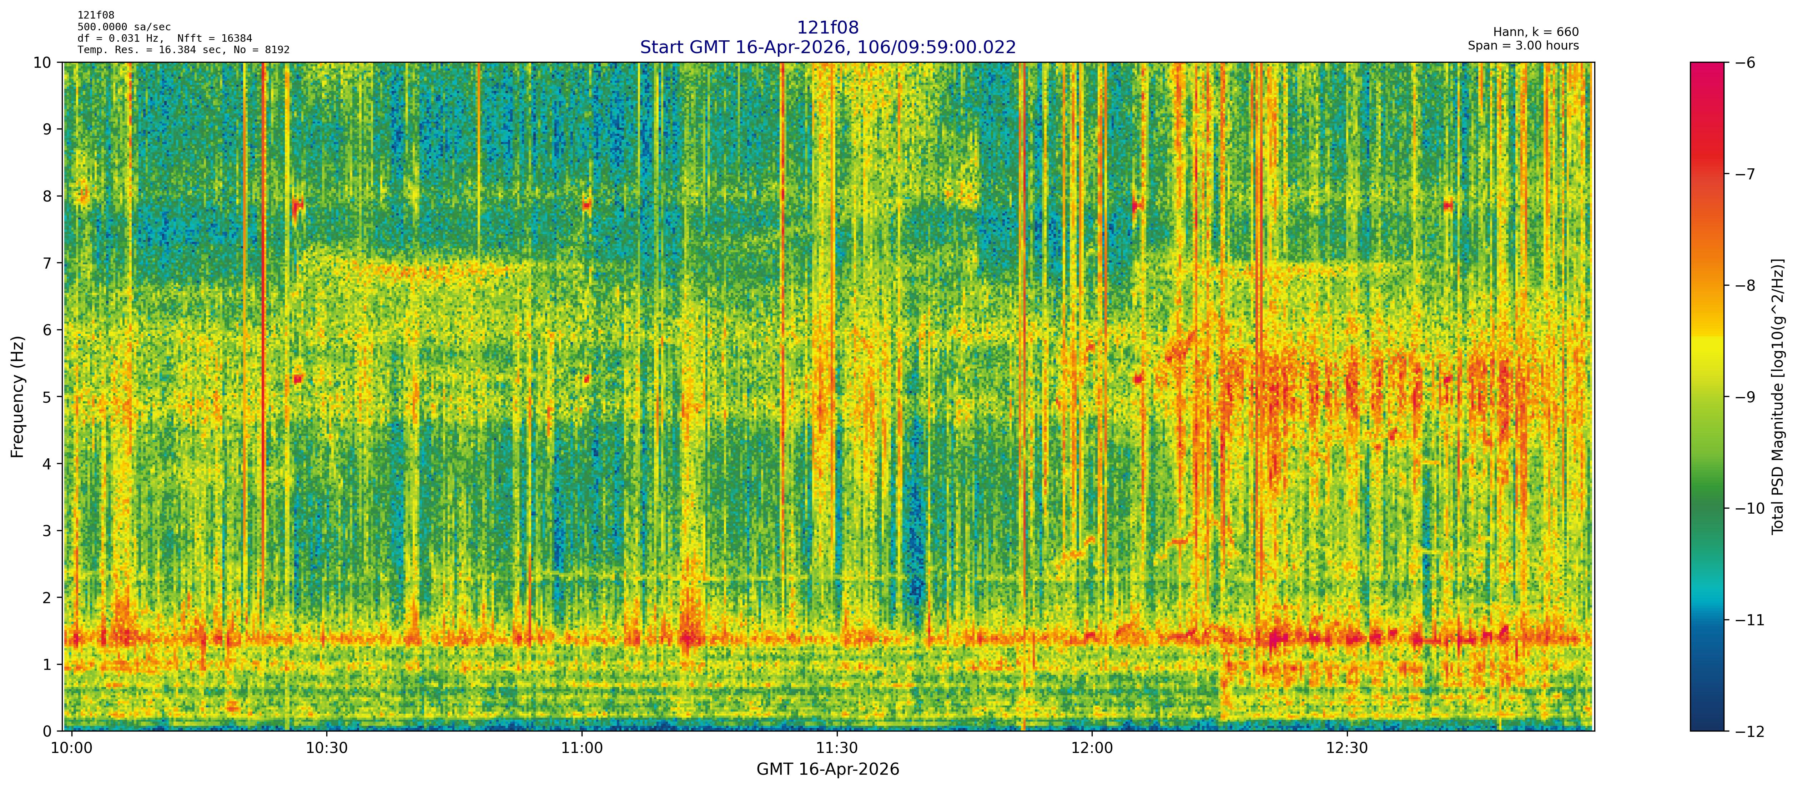Click the GMT 16-Apr-2026 x-axis label
Screen dimensions: 1797x789
point(827,769)
